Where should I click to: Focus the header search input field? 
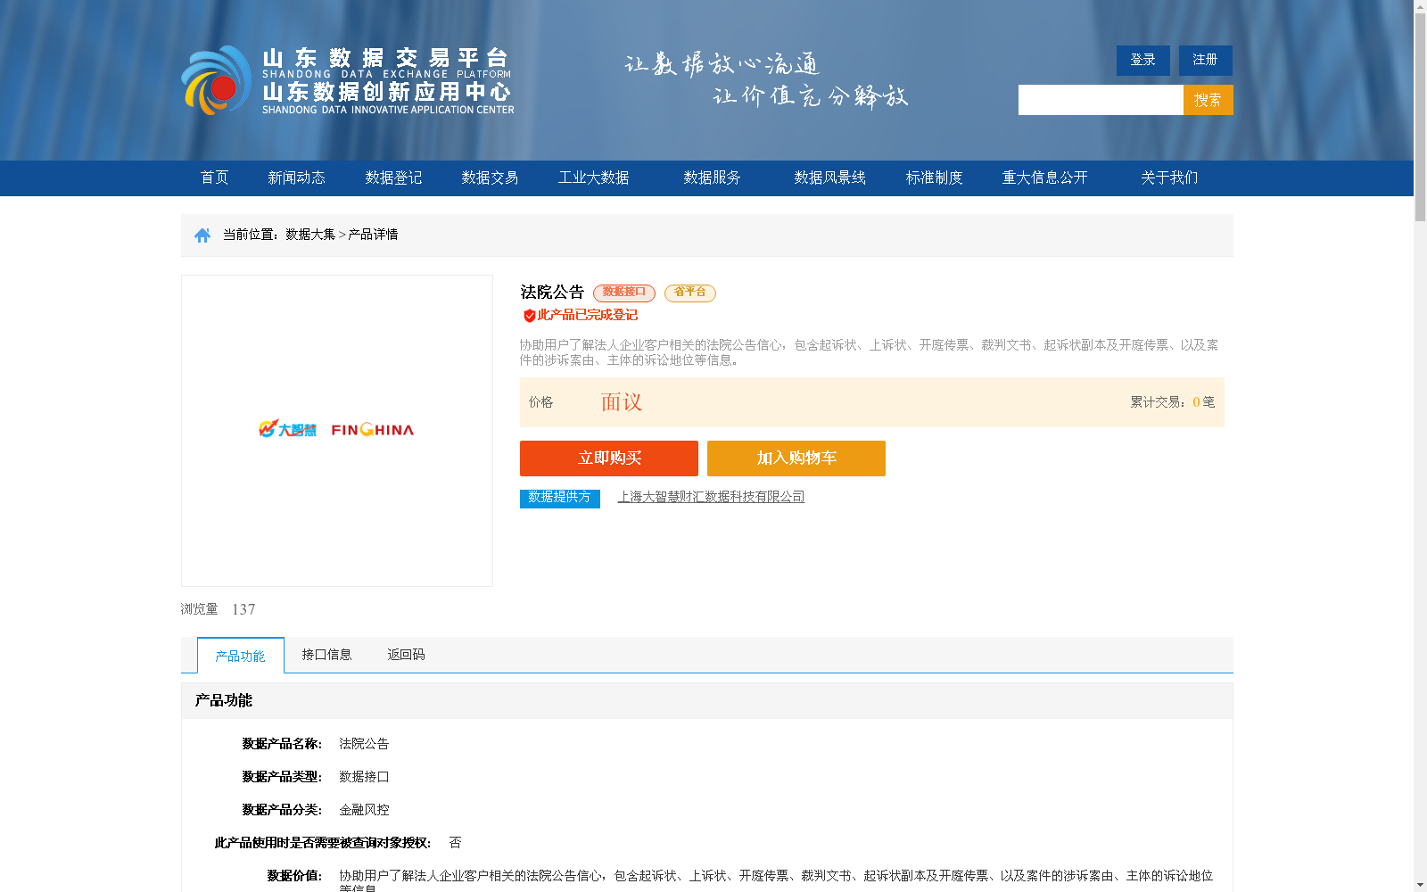(1101, 100)
